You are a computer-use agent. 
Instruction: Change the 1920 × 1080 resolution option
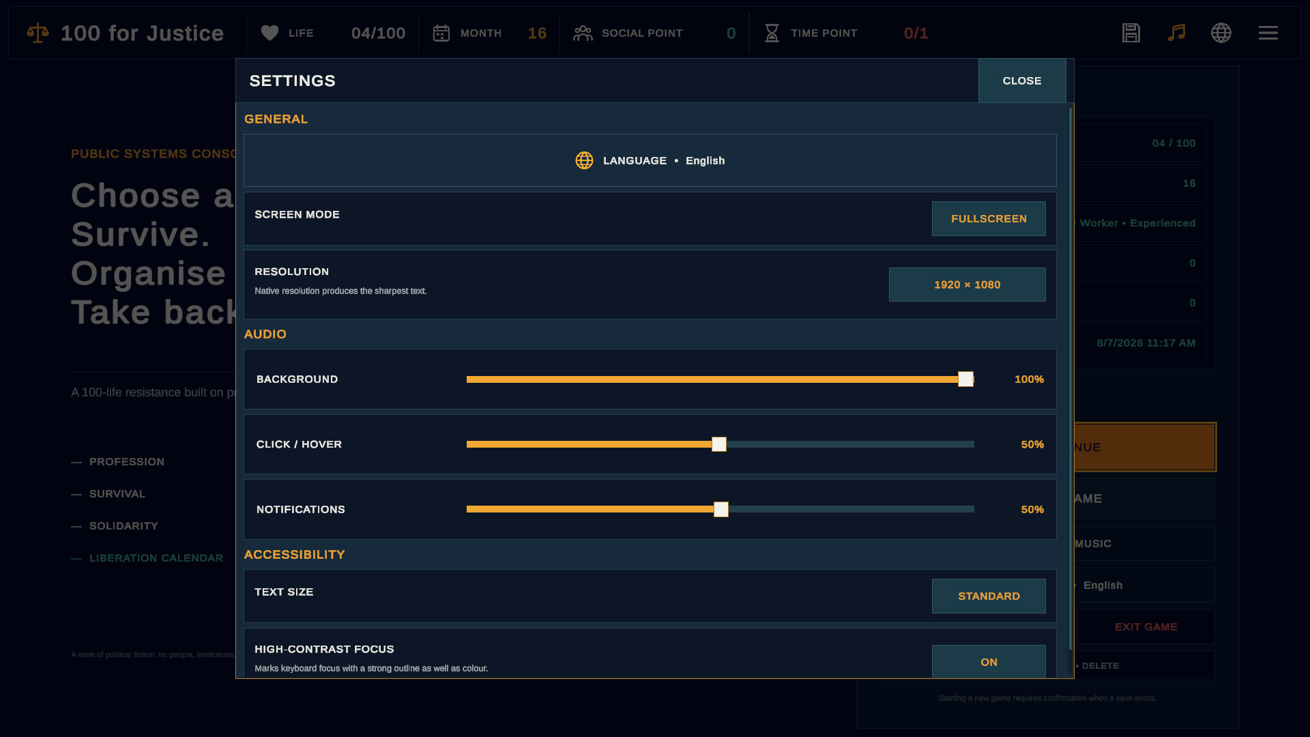[x=967, y=285]
